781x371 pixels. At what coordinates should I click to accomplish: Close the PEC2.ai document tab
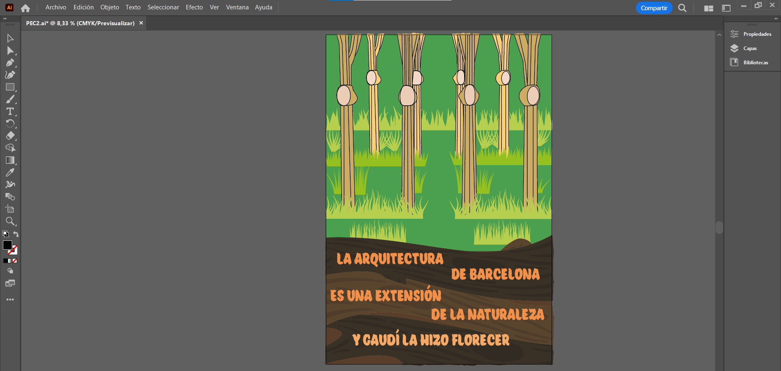coord(141,23)
